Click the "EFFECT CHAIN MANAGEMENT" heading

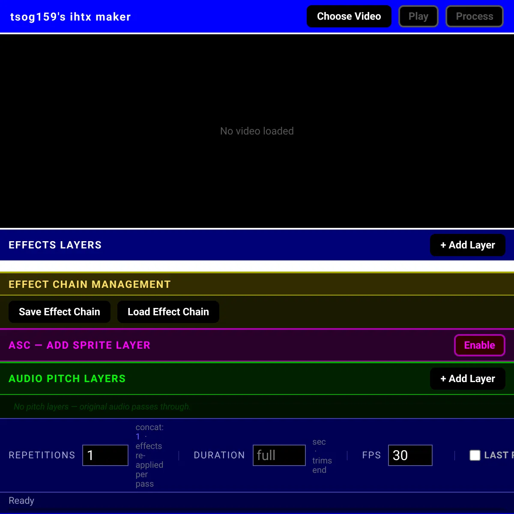[x=90, y=284]
